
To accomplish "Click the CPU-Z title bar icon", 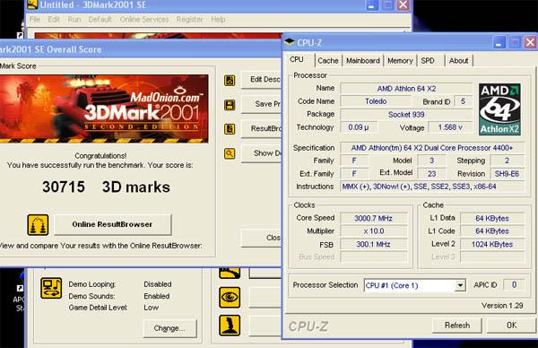I will 290,42.
